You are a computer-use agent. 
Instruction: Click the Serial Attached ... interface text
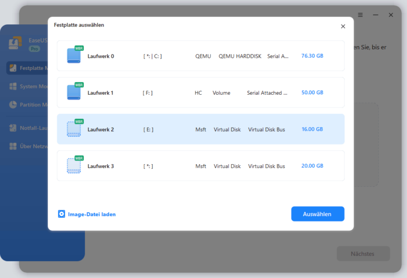coord(267,93)
